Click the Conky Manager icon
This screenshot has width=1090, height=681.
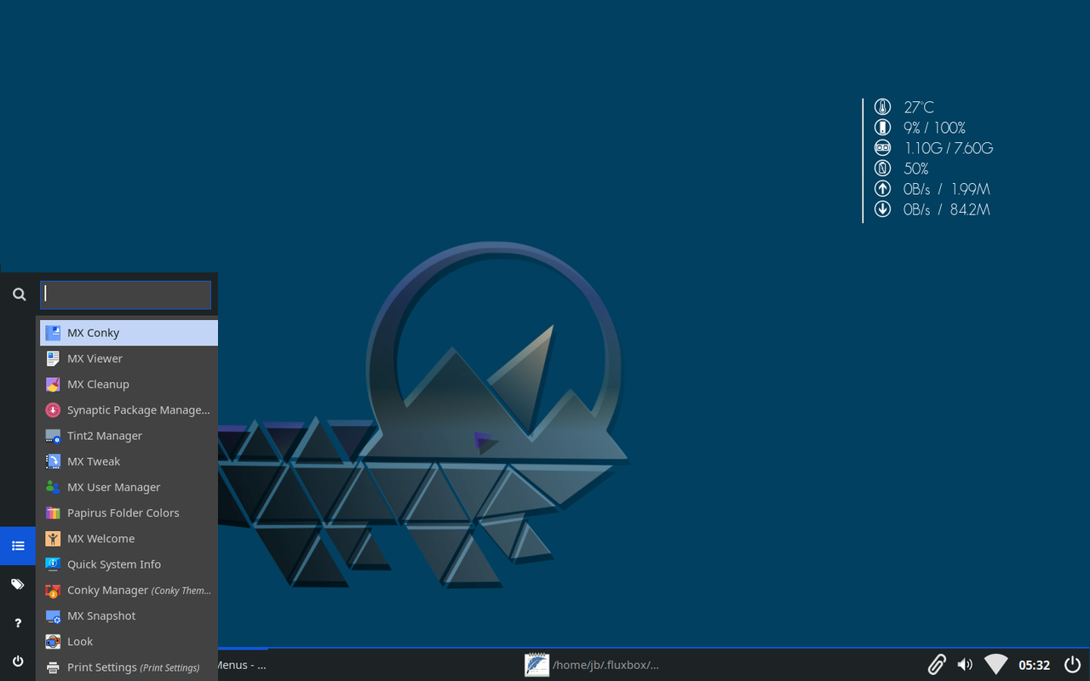pyautogui.click(x=53, y=590)
